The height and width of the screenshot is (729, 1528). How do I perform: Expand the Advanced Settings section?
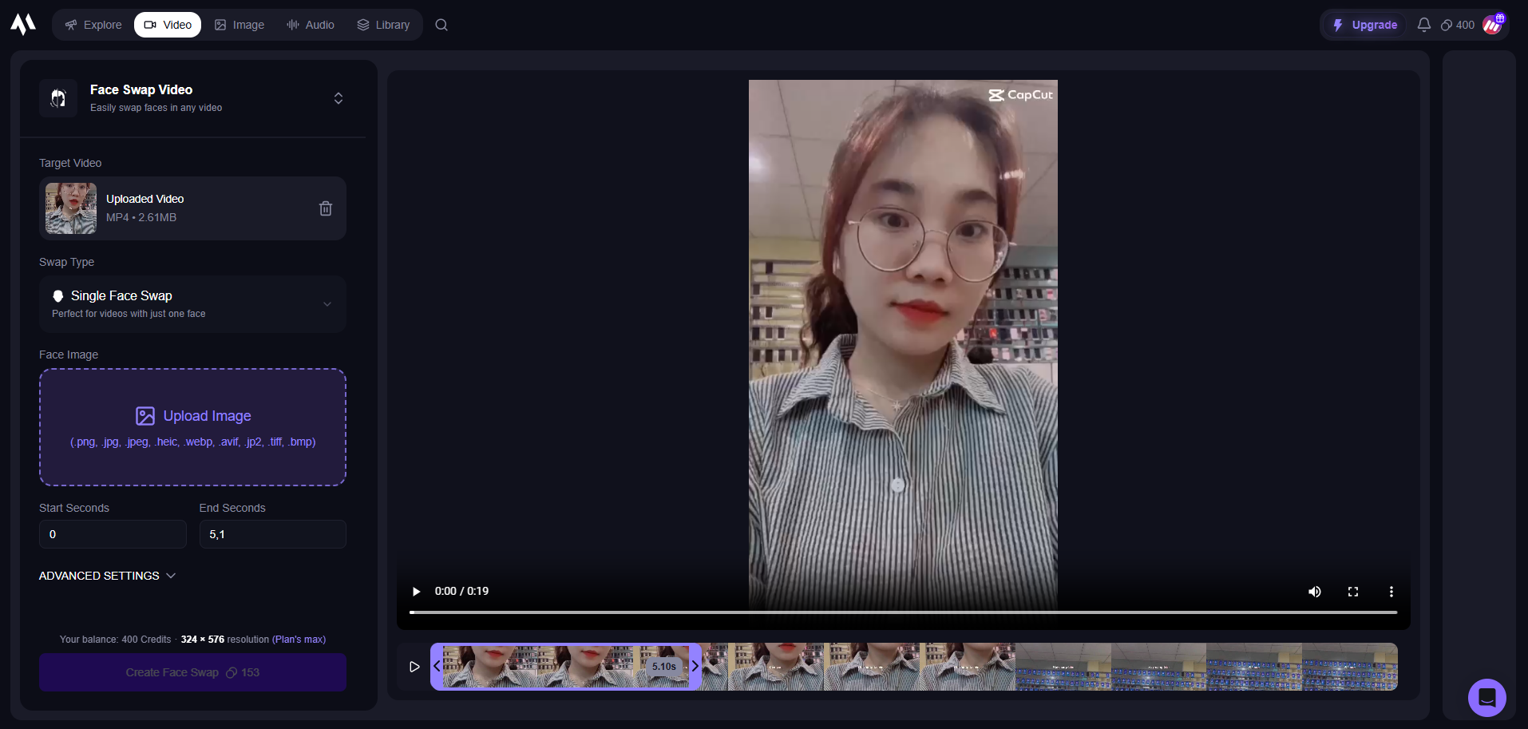(108, 575)
